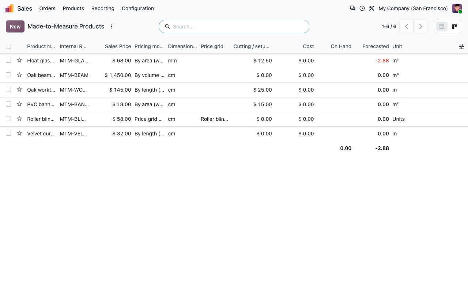Open the Reporting menu
The image size is (468, 292).
click(x=103, y=8)
